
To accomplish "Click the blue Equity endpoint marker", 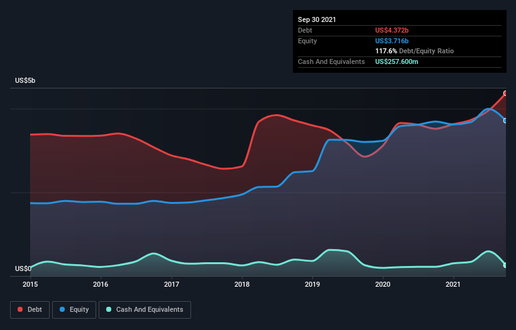I will click(506, 121).
